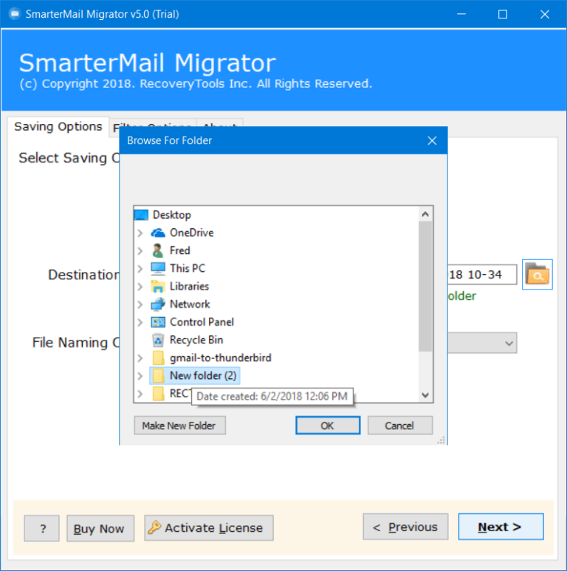
Task: Click Activate License button text
Action: click(x=213, y=527)
